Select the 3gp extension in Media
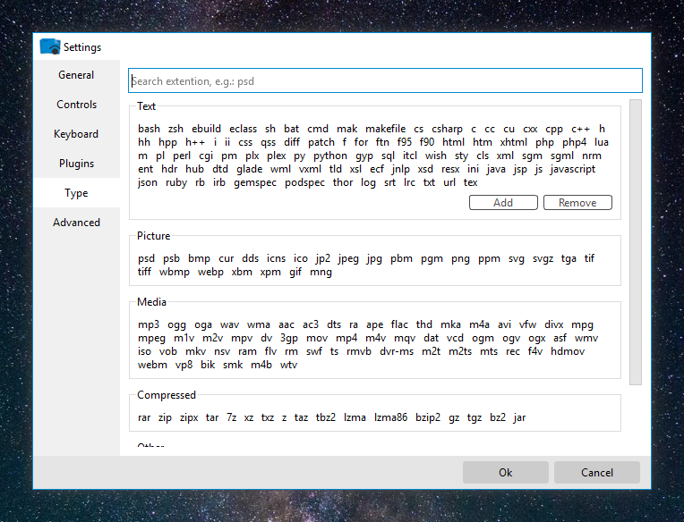This screenshot has width=684, height=522. pyautogui.click(x=289, y=338)
